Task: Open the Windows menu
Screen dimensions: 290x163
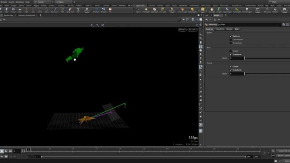Action: (20, 2)
